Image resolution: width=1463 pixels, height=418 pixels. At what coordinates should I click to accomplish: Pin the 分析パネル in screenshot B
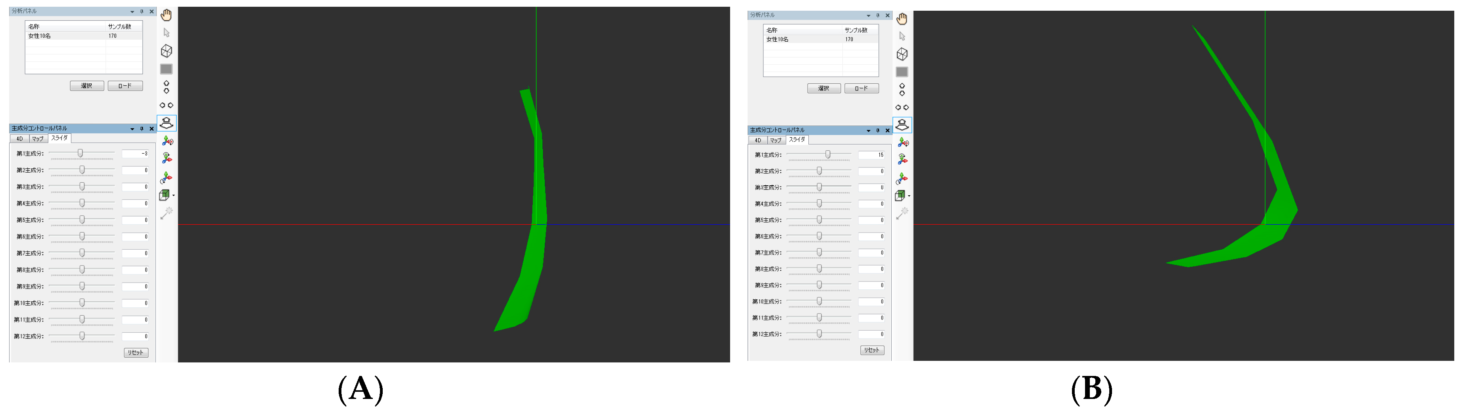click(878, 15)
